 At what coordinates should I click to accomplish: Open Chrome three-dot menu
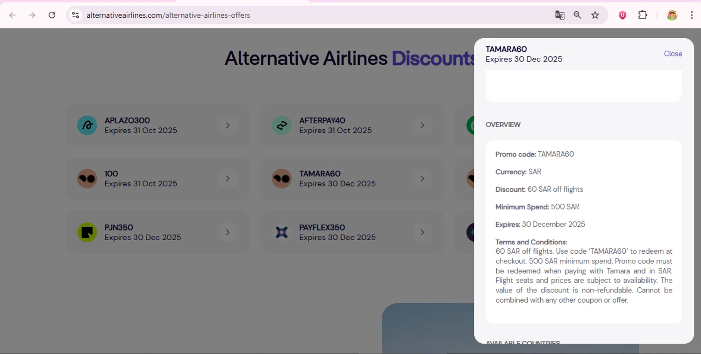[692, 15]
